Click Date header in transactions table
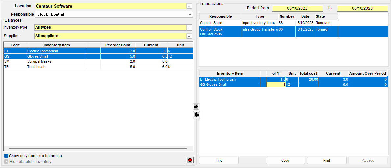391x168 pixels. [x=305, y=16]
